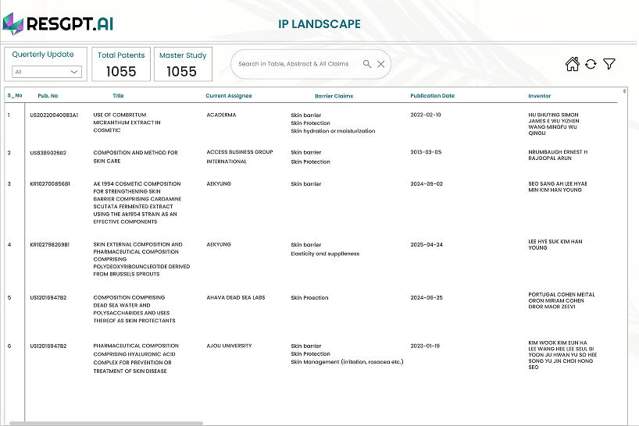Sort by Pub. No column header
The height and width of the screenshot is (426, 639).
point(48,96)
